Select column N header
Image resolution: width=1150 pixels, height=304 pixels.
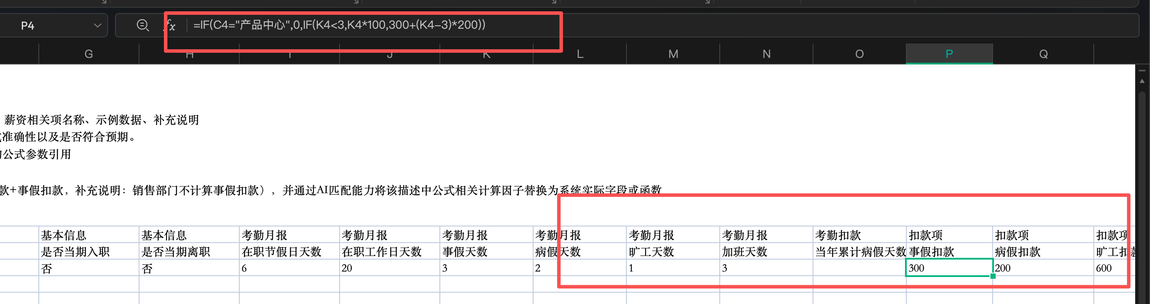click(766, 54)
